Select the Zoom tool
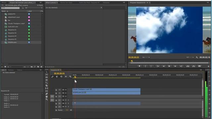 pos(47,99)
